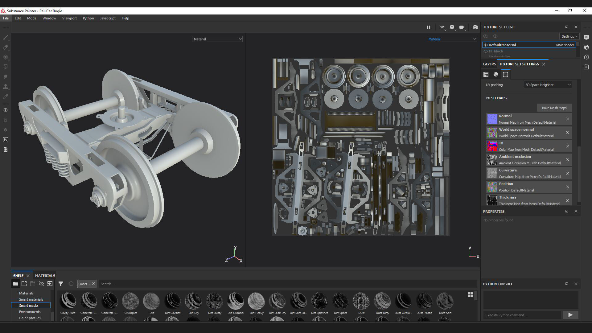This screenshot has height=333, width=592.
Task: Expand Texture Set List Settings dropdown
Action: point(569,36)
